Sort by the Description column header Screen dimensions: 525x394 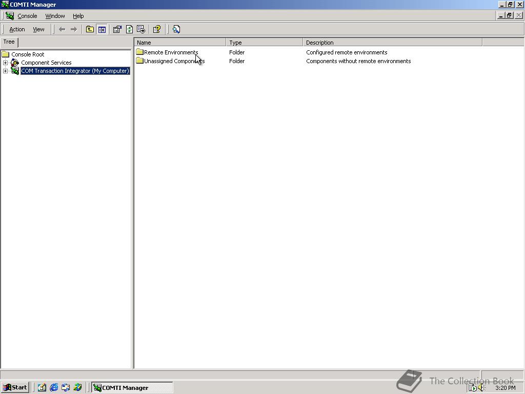pyautogui.click(x=393, y=43)
